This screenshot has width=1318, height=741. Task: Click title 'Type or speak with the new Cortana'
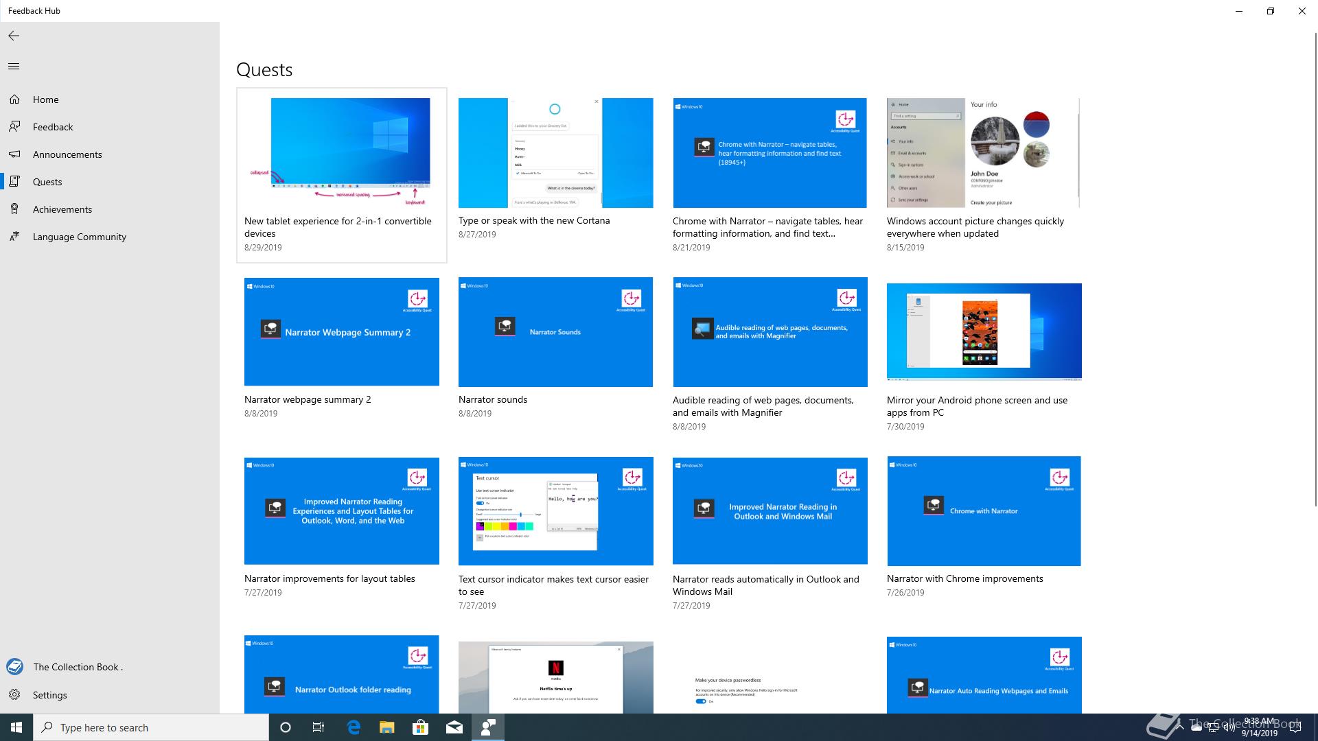click(534, 220)
